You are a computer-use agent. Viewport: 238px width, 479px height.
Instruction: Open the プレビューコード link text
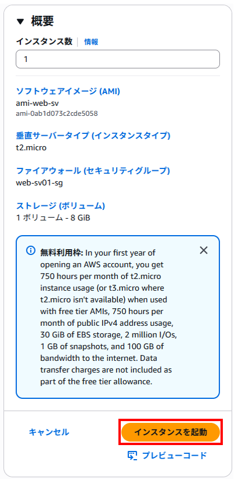[x=174, y=456]
